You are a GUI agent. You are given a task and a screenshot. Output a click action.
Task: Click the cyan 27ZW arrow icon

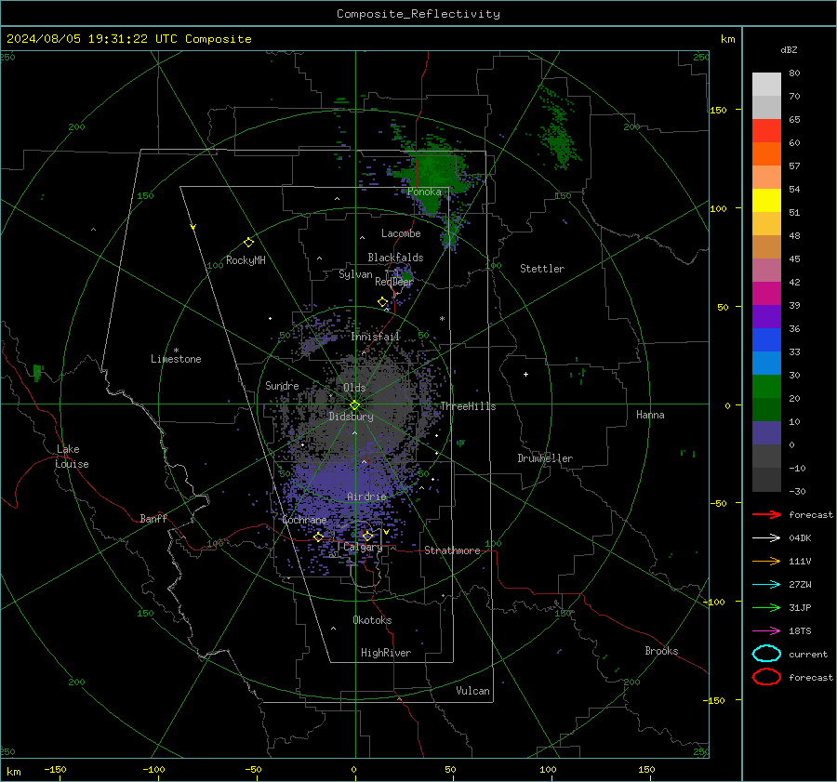click(x=766, y=585)
